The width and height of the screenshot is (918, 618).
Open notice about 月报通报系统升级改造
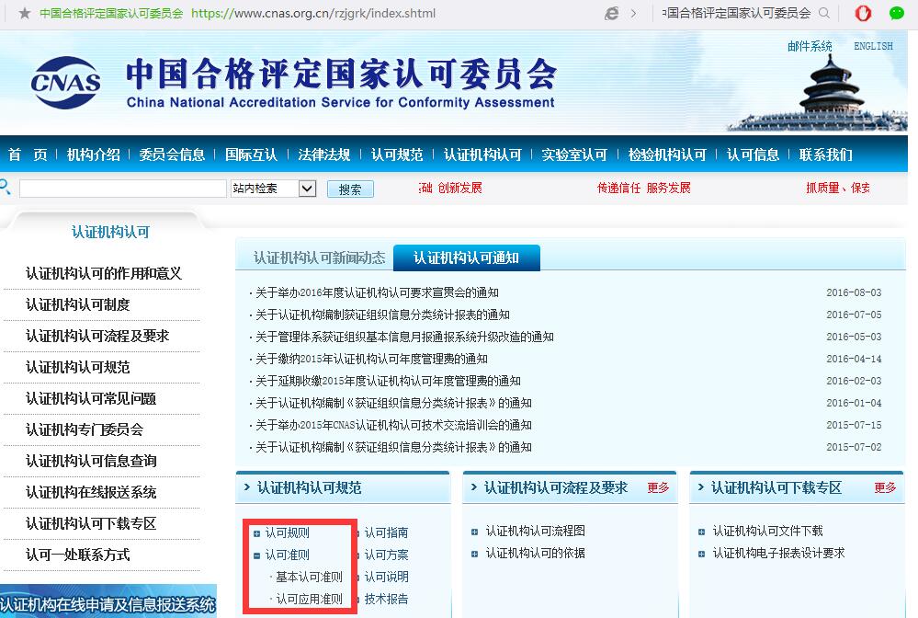tap(404, 337)
